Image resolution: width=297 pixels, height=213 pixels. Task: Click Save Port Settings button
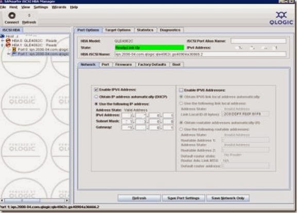183,198
